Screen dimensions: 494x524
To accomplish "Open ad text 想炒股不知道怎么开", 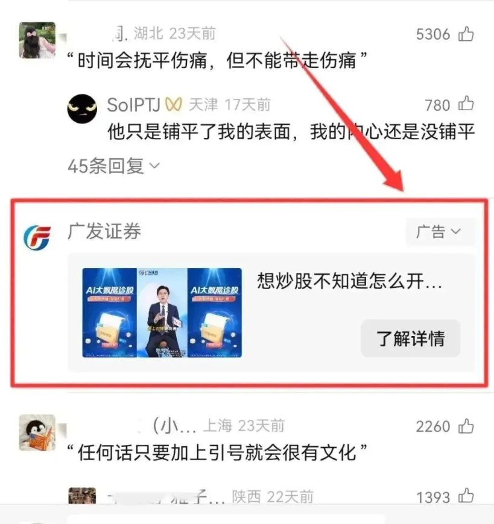I will (349, 281).
